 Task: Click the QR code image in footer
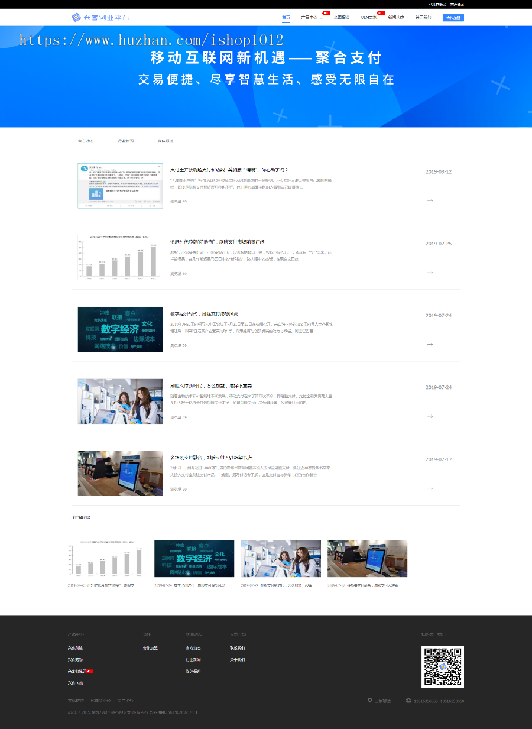pos(442,666)
